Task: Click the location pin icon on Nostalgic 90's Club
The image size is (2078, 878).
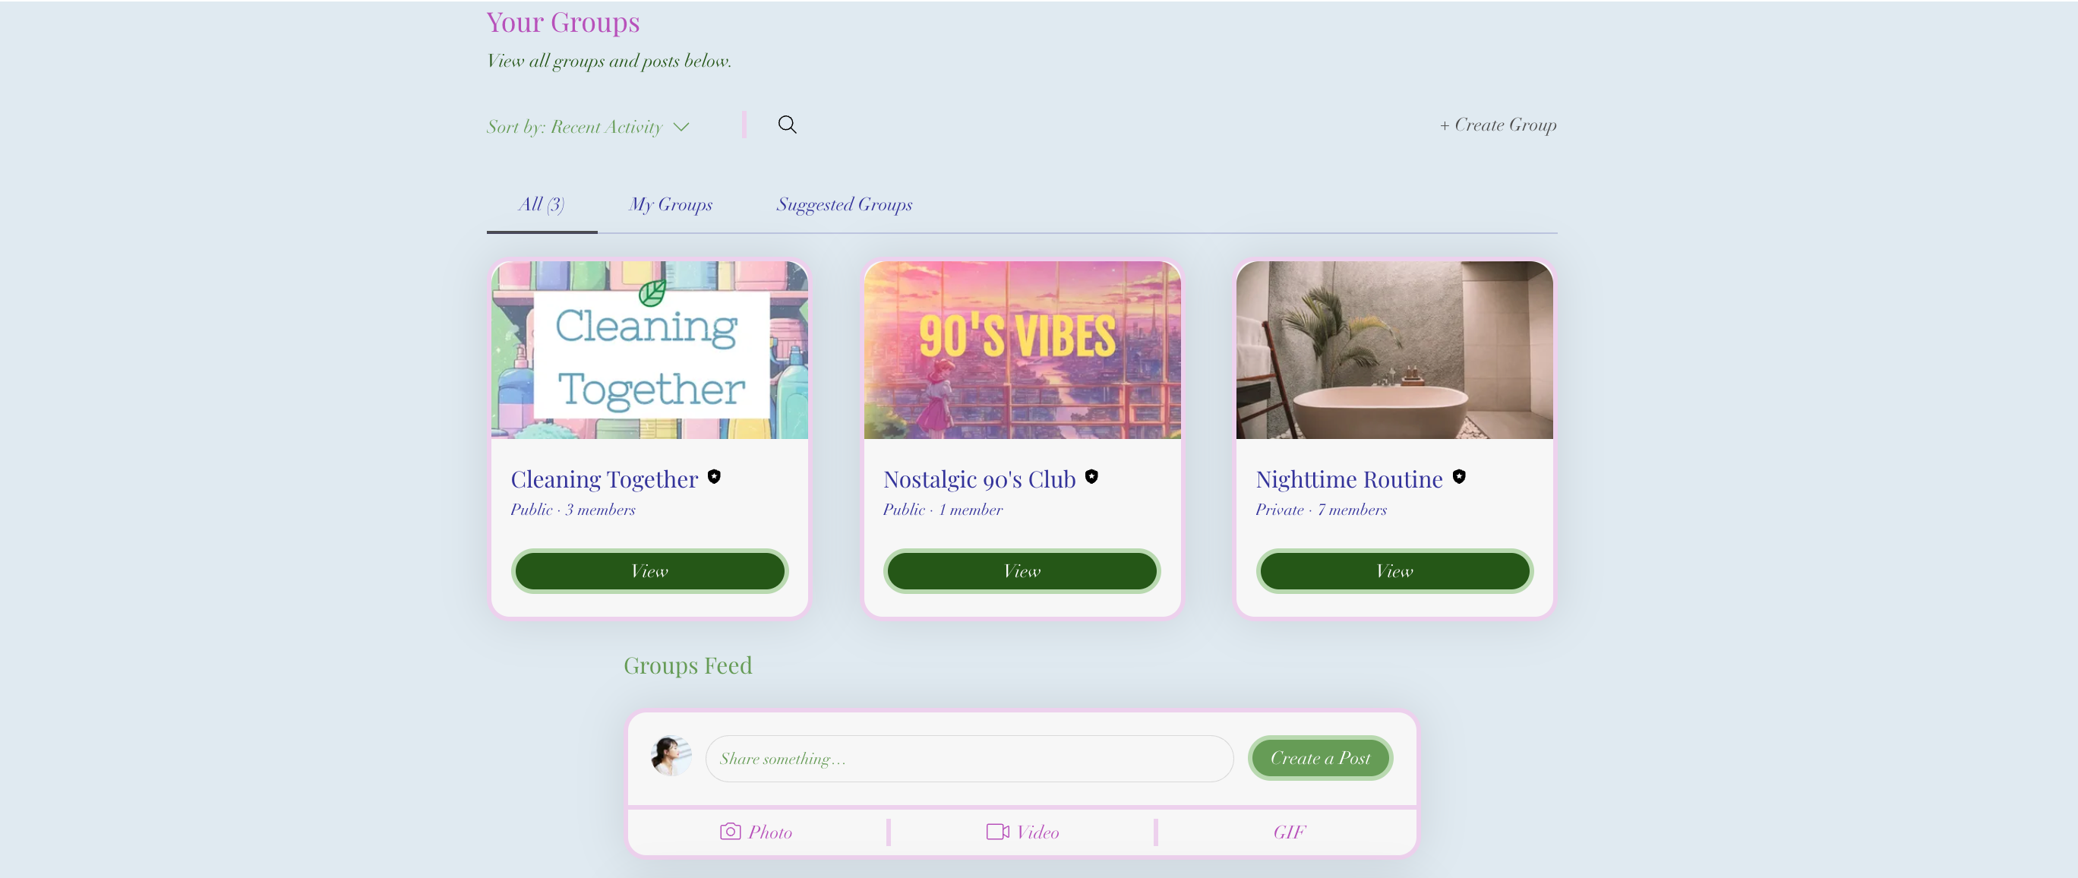Action: [x=1094, y=477]
